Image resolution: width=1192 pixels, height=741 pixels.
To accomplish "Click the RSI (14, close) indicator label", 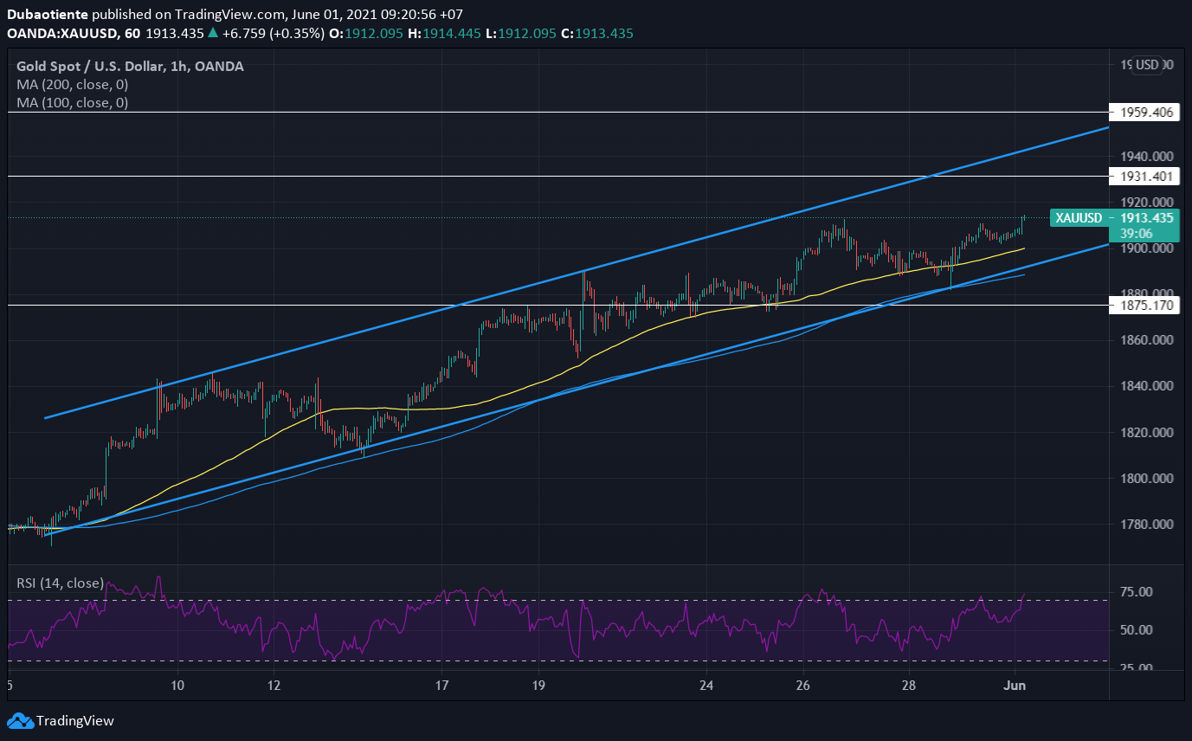I will click(x=60, y=583).
